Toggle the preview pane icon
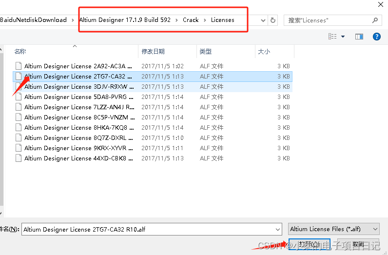Screen dimensions: 388x255 (359, 37)
